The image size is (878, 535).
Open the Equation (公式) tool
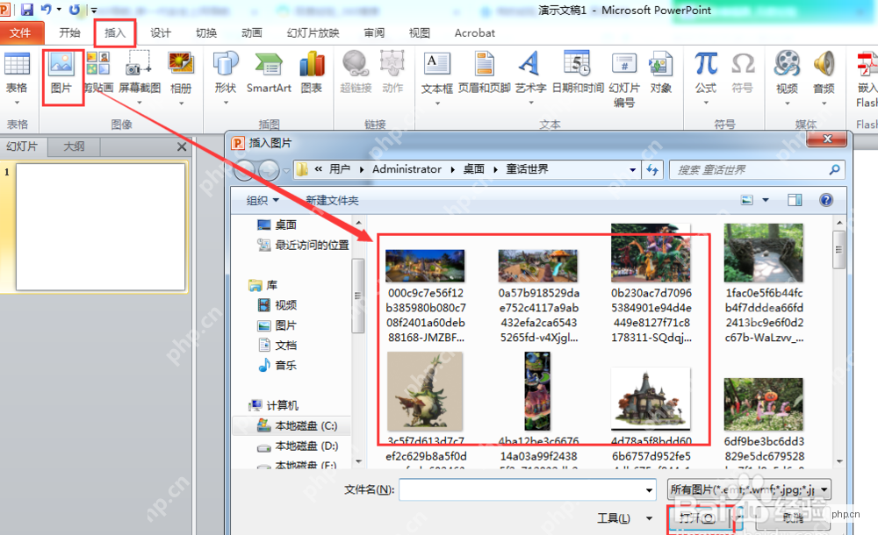tap(706, 72)
